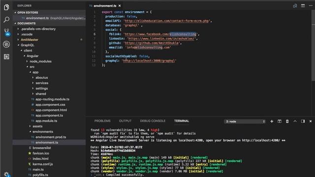The width and height of the screenshot is (315, 177).
Task: Kill terminal with trash icon
Action: pos(287,121)
